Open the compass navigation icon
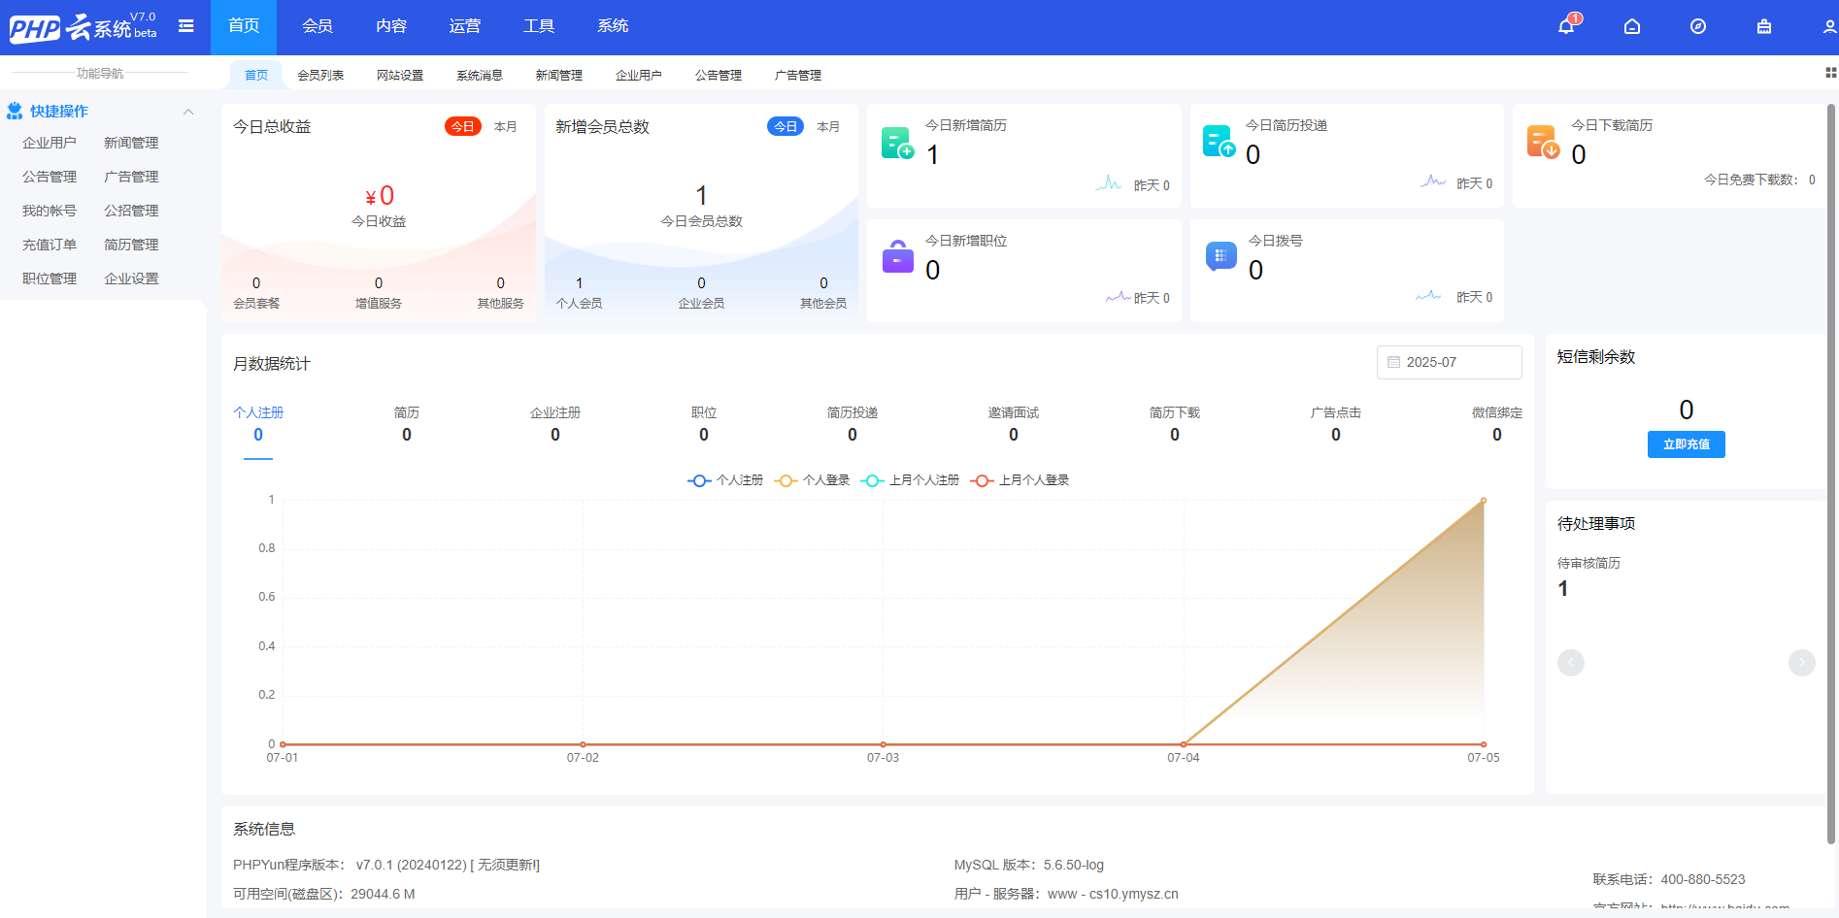Viewport: 1839px width, 918px height. pyautogui.click(x=1697, y=26)
